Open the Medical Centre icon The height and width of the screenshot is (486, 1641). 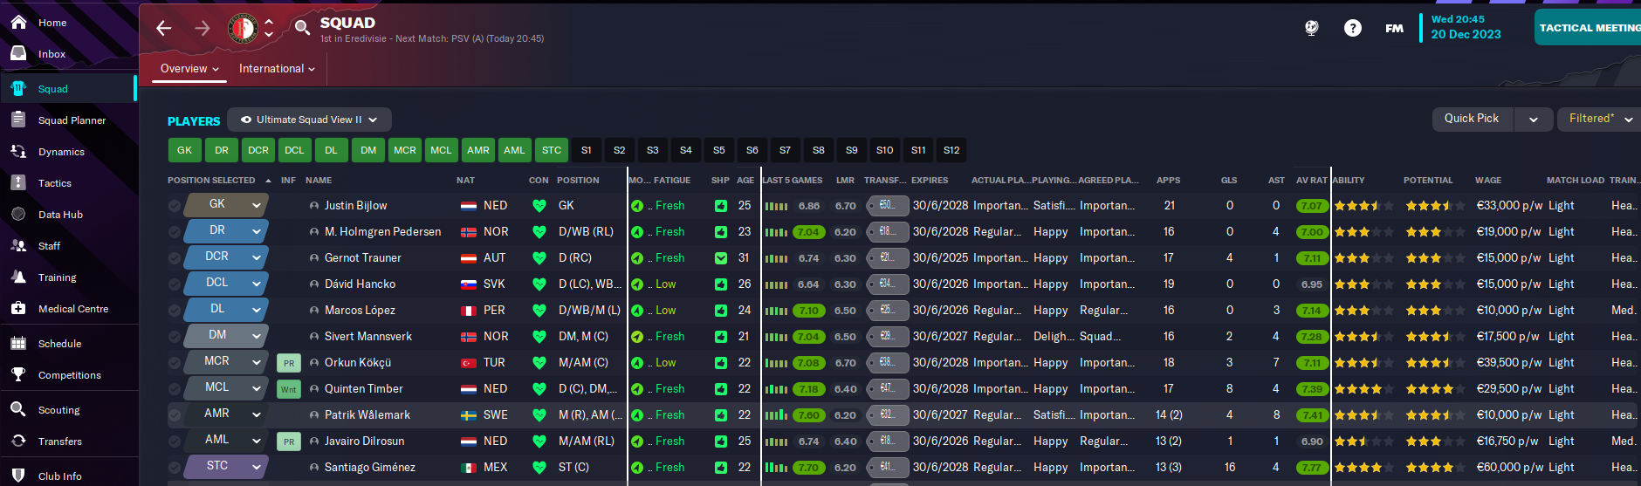(x=18, y=308)
